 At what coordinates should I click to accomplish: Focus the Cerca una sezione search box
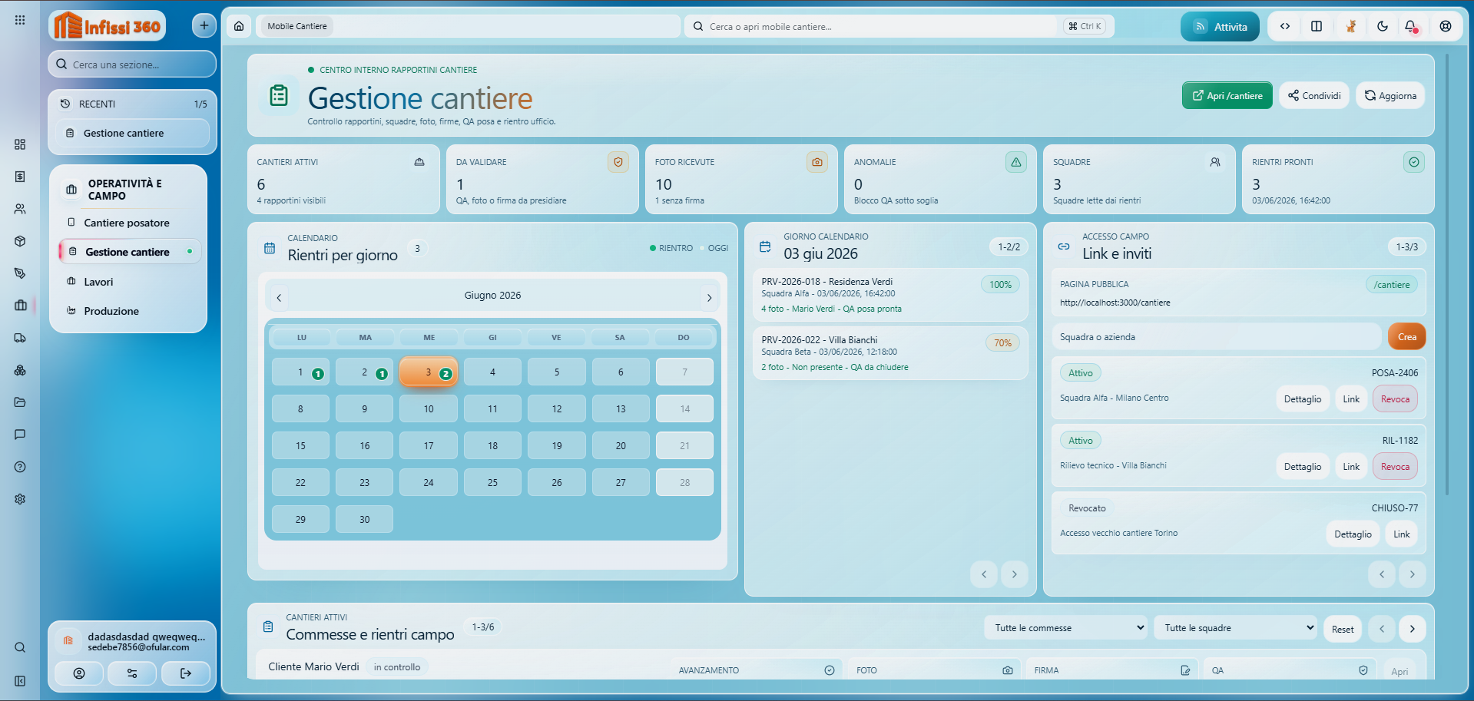[132, 64]
